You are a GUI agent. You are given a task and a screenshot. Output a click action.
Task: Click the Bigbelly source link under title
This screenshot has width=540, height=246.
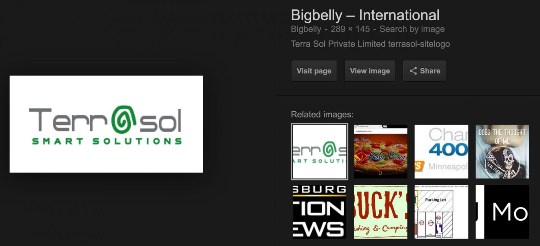coord(306,29)
